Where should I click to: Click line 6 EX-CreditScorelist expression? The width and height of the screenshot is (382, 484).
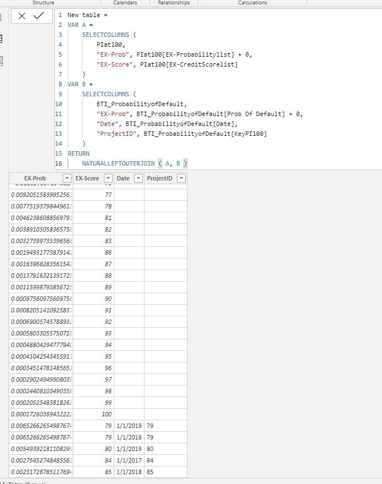(189, 64)
